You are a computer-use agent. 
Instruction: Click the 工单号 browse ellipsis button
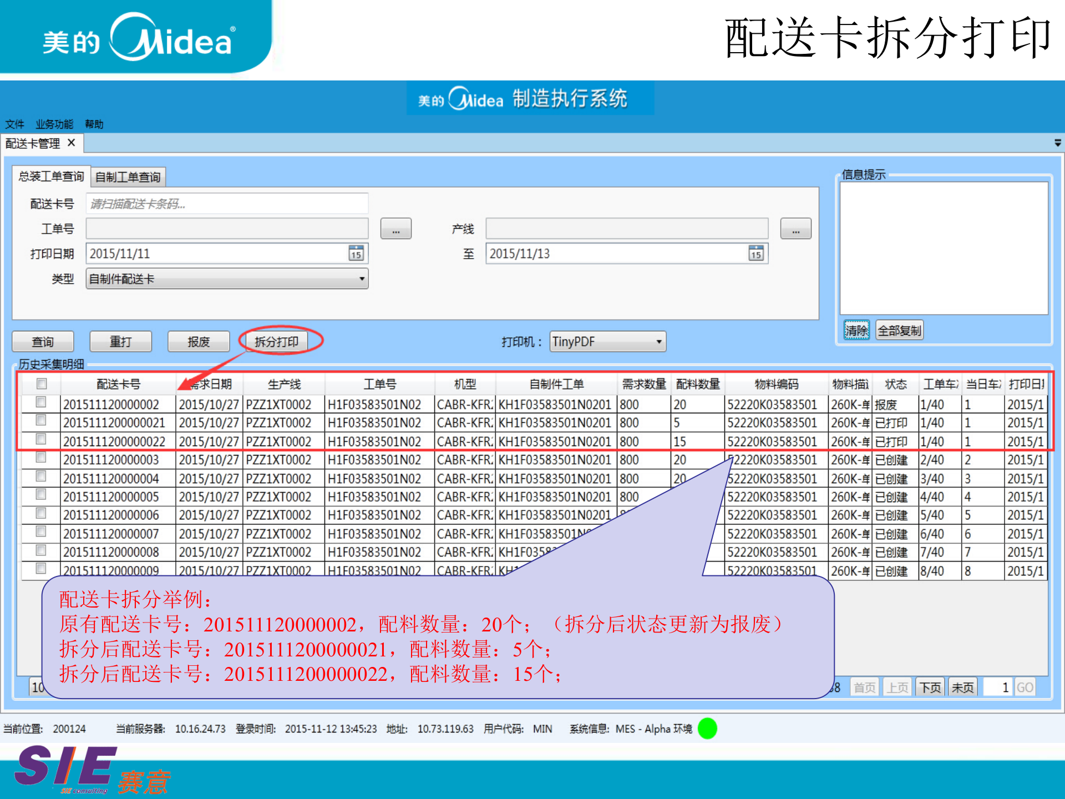coord(395,229)
